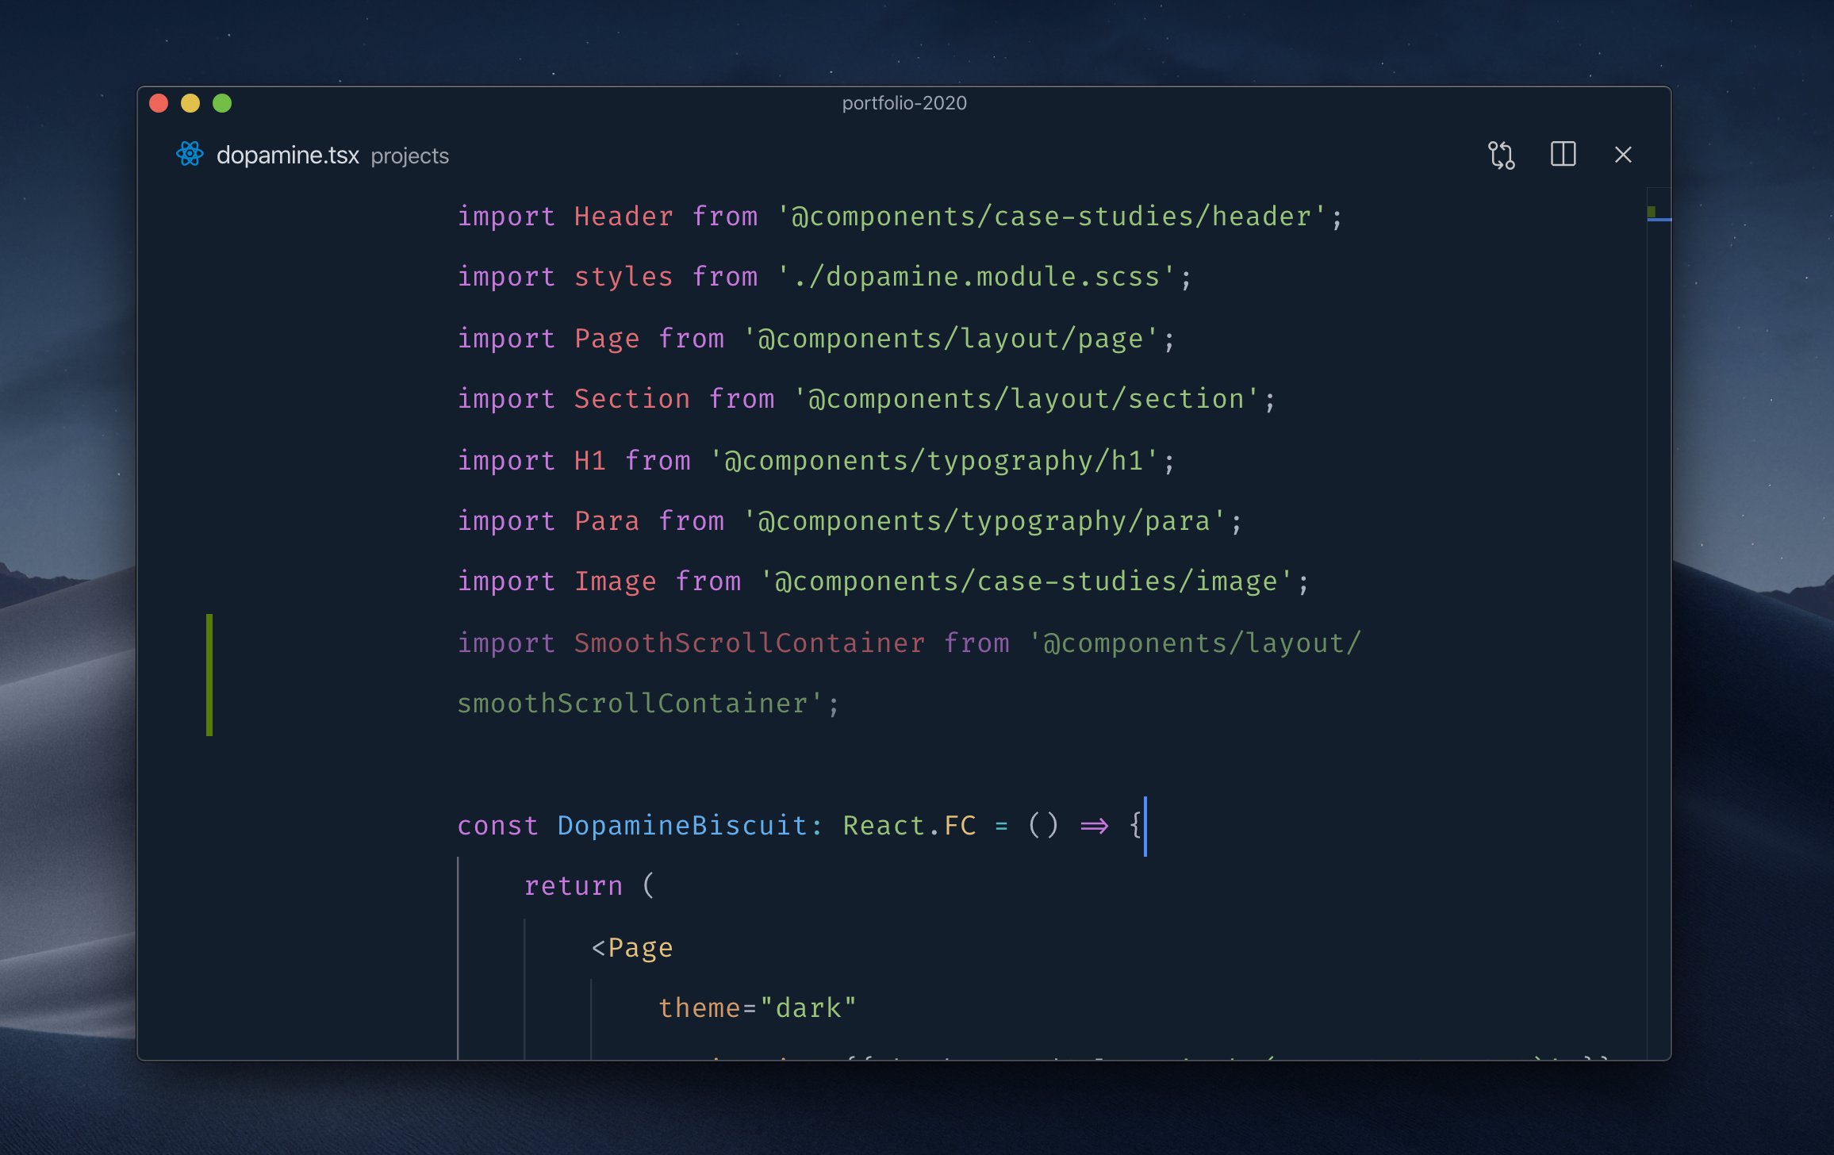
Task: Click the projects folder label
Action: 409,156
